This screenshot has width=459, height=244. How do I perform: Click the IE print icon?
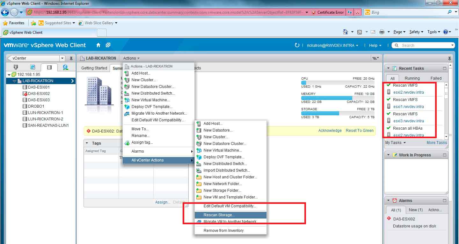pyautogui.click(x=382, y=32)
